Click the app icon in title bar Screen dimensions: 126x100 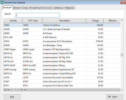2,3
